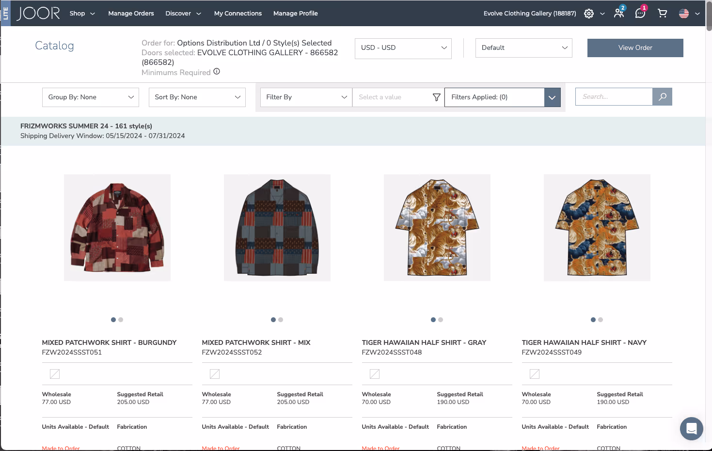Screen dimensions: 712x451
Task: Go to My Connections
Action: click(x=238, y=14)
